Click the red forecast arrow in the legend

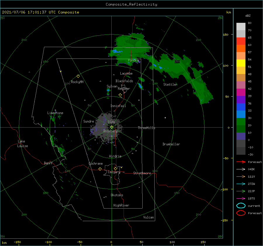click(x=241, y=162)
